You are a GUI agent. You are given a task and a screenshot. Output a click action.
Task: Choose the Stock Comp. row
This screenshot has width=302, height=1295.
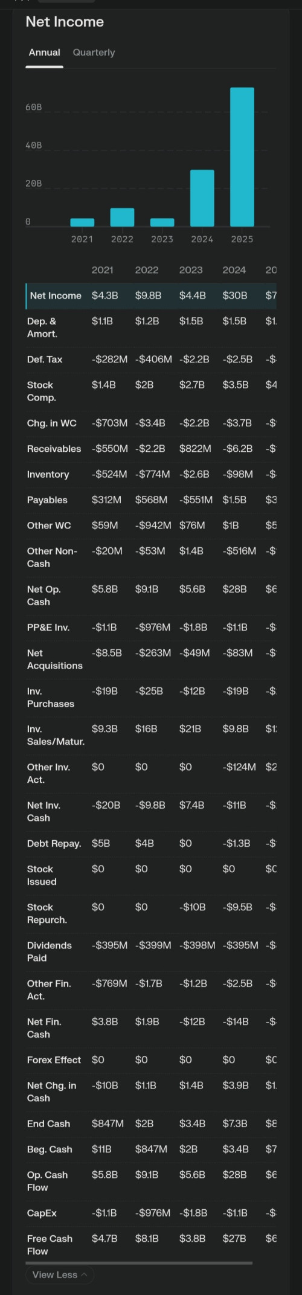151,391
